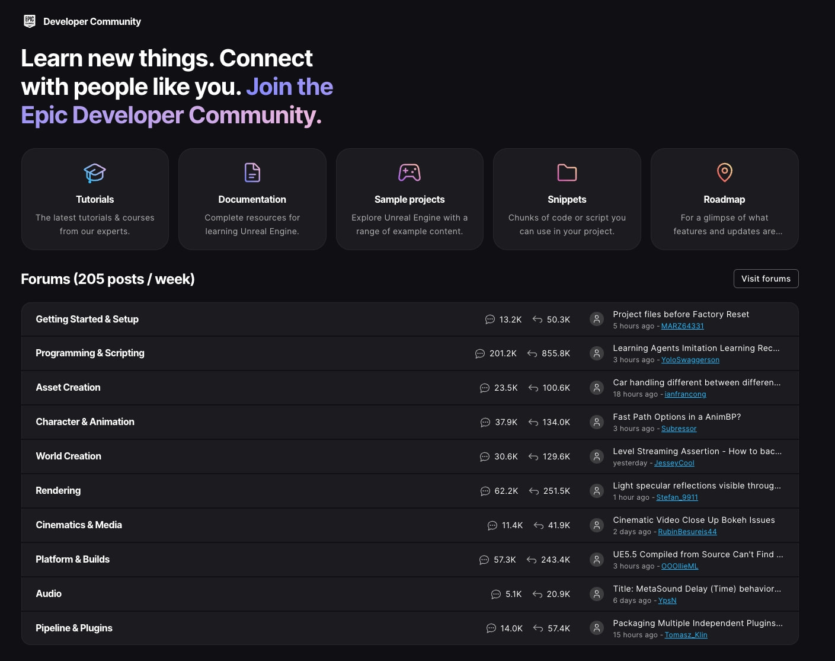Open the Snippets card title

(x=567, y=200)
